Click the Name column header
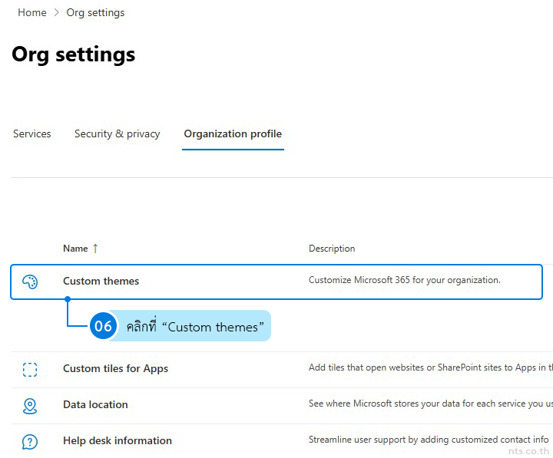The image size is (553, 458). click(x=75, y=249)
